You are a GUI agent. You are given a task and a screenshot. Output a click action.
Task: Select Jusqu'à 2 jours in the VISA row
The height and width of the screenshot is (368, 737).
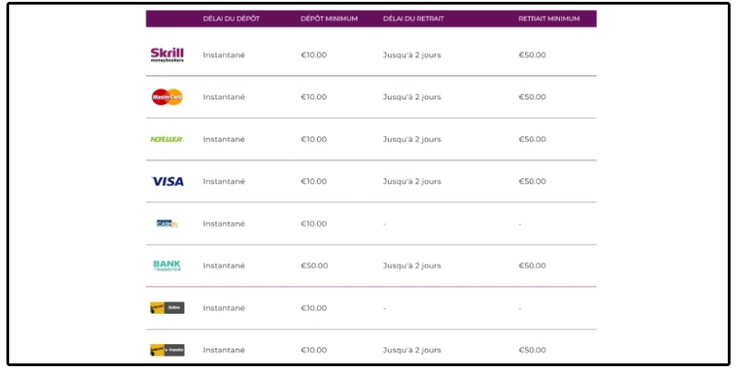click(412, 181)
